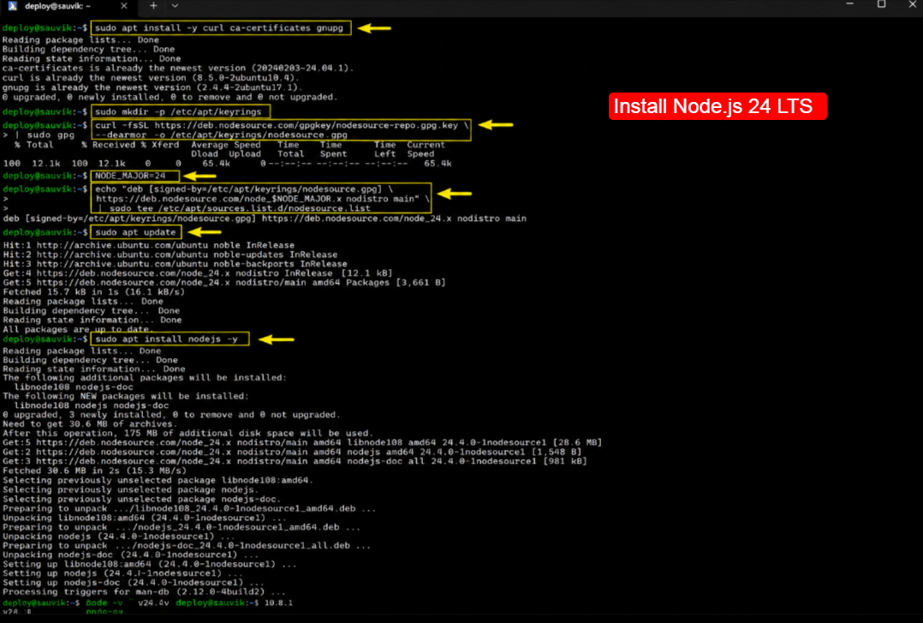Click the 'sudo mkdir -p /etc/apt/keyrings' command
The image size is (923, 623).
coord(178,111)
